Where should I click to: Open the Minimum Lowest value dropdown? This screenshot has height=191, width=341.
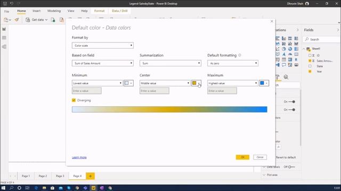pos(97,83)
